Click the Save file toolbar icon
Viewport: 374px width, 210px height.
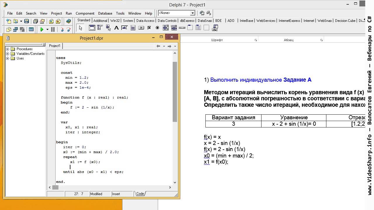point(27,21)
